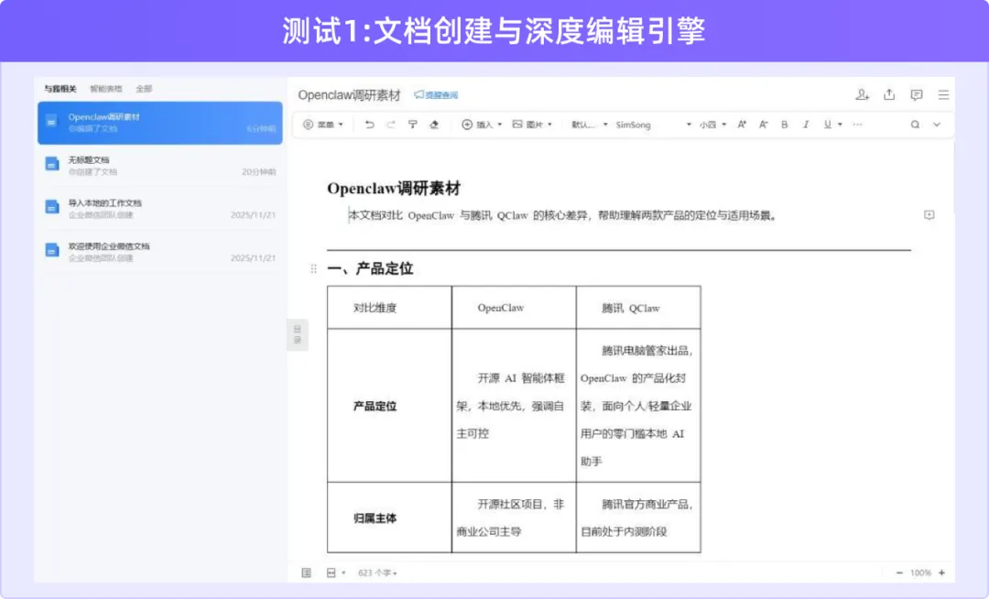This screenshot has width=989, height=599.
Task: Click the 100% zoom level value
Action: [x=920, y=572]
